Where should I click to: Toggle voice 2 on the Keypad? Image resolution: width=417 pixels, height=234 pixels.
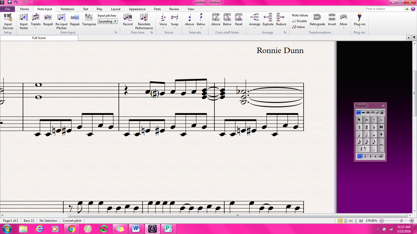click(365, 156)
